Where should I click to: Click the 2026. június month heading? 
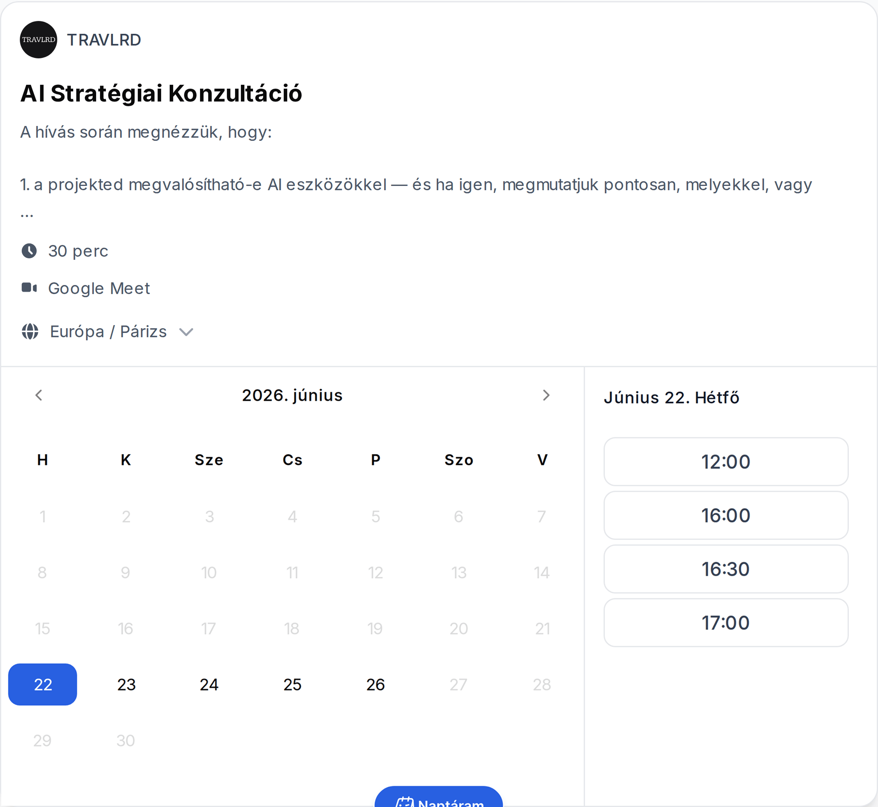pyautogui.click(x=292, y=395)
